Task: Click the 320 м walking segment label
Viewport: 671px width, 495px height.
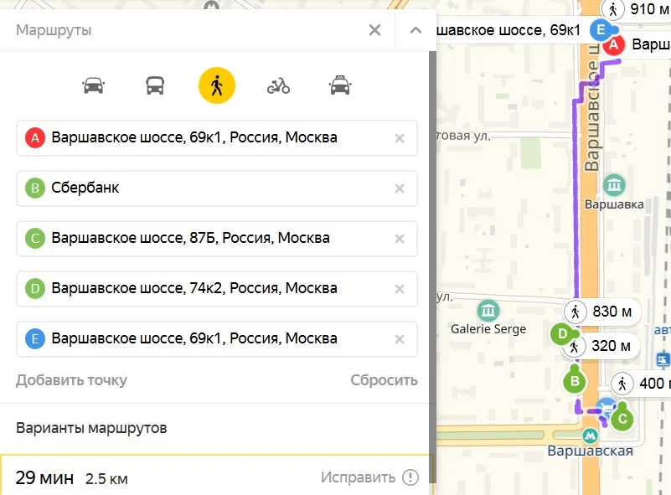Action: pyautogui.click(x=603, y=346)
